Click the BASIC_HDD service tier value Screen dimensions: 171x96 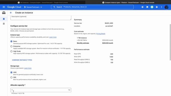109,23
